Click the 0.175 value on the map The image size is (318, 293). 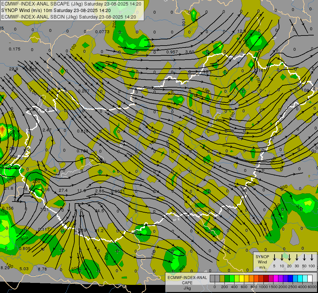click(x=15, y=49)
